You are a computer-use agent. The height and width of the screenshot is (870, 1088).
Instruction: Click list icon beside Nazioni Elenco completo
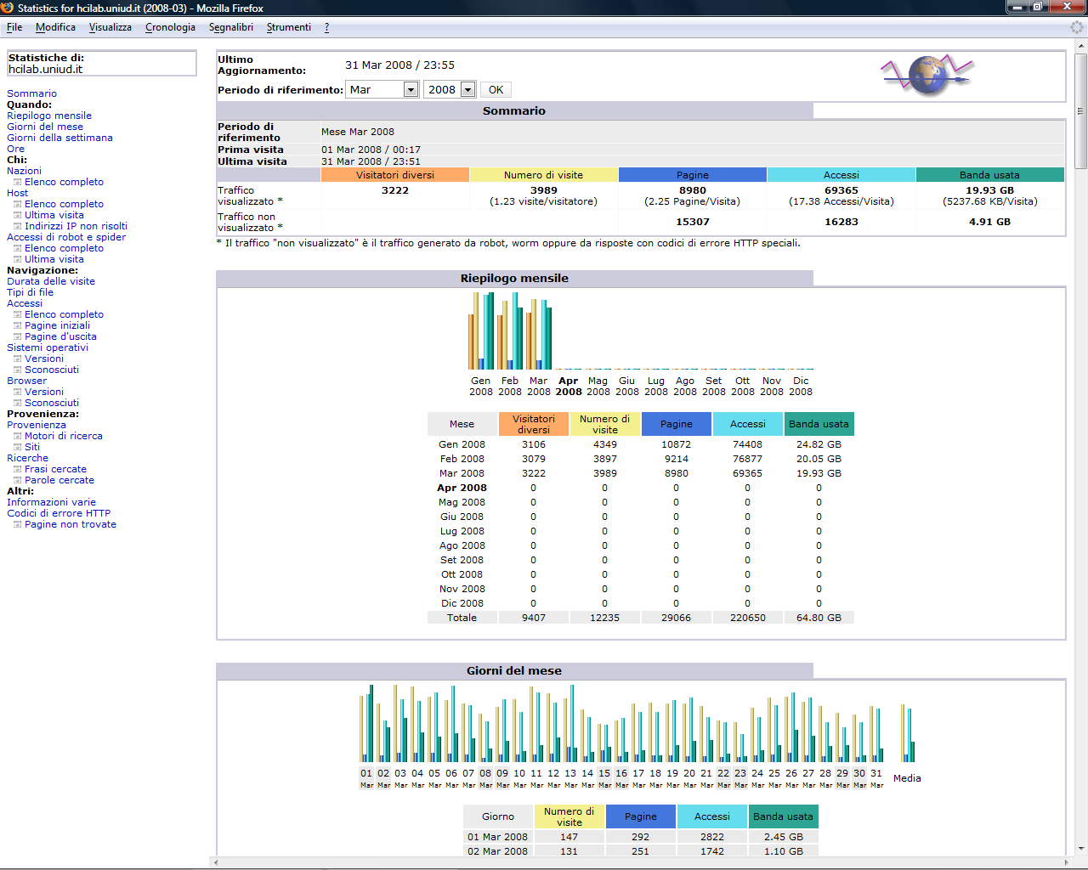(17, 183)
